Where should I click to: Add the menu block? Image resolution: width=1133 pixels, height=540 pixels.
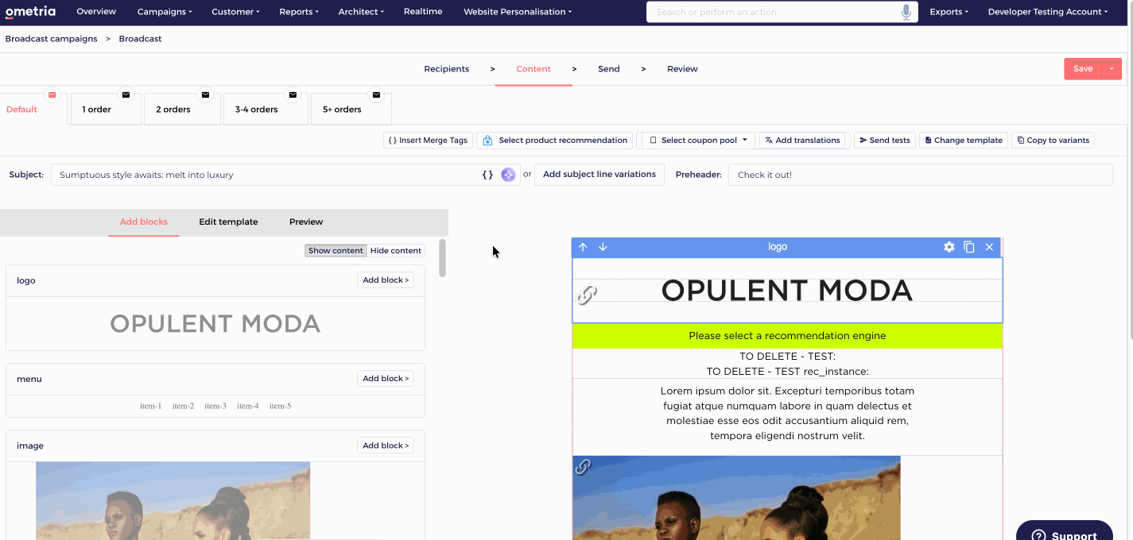pos(386,379)
